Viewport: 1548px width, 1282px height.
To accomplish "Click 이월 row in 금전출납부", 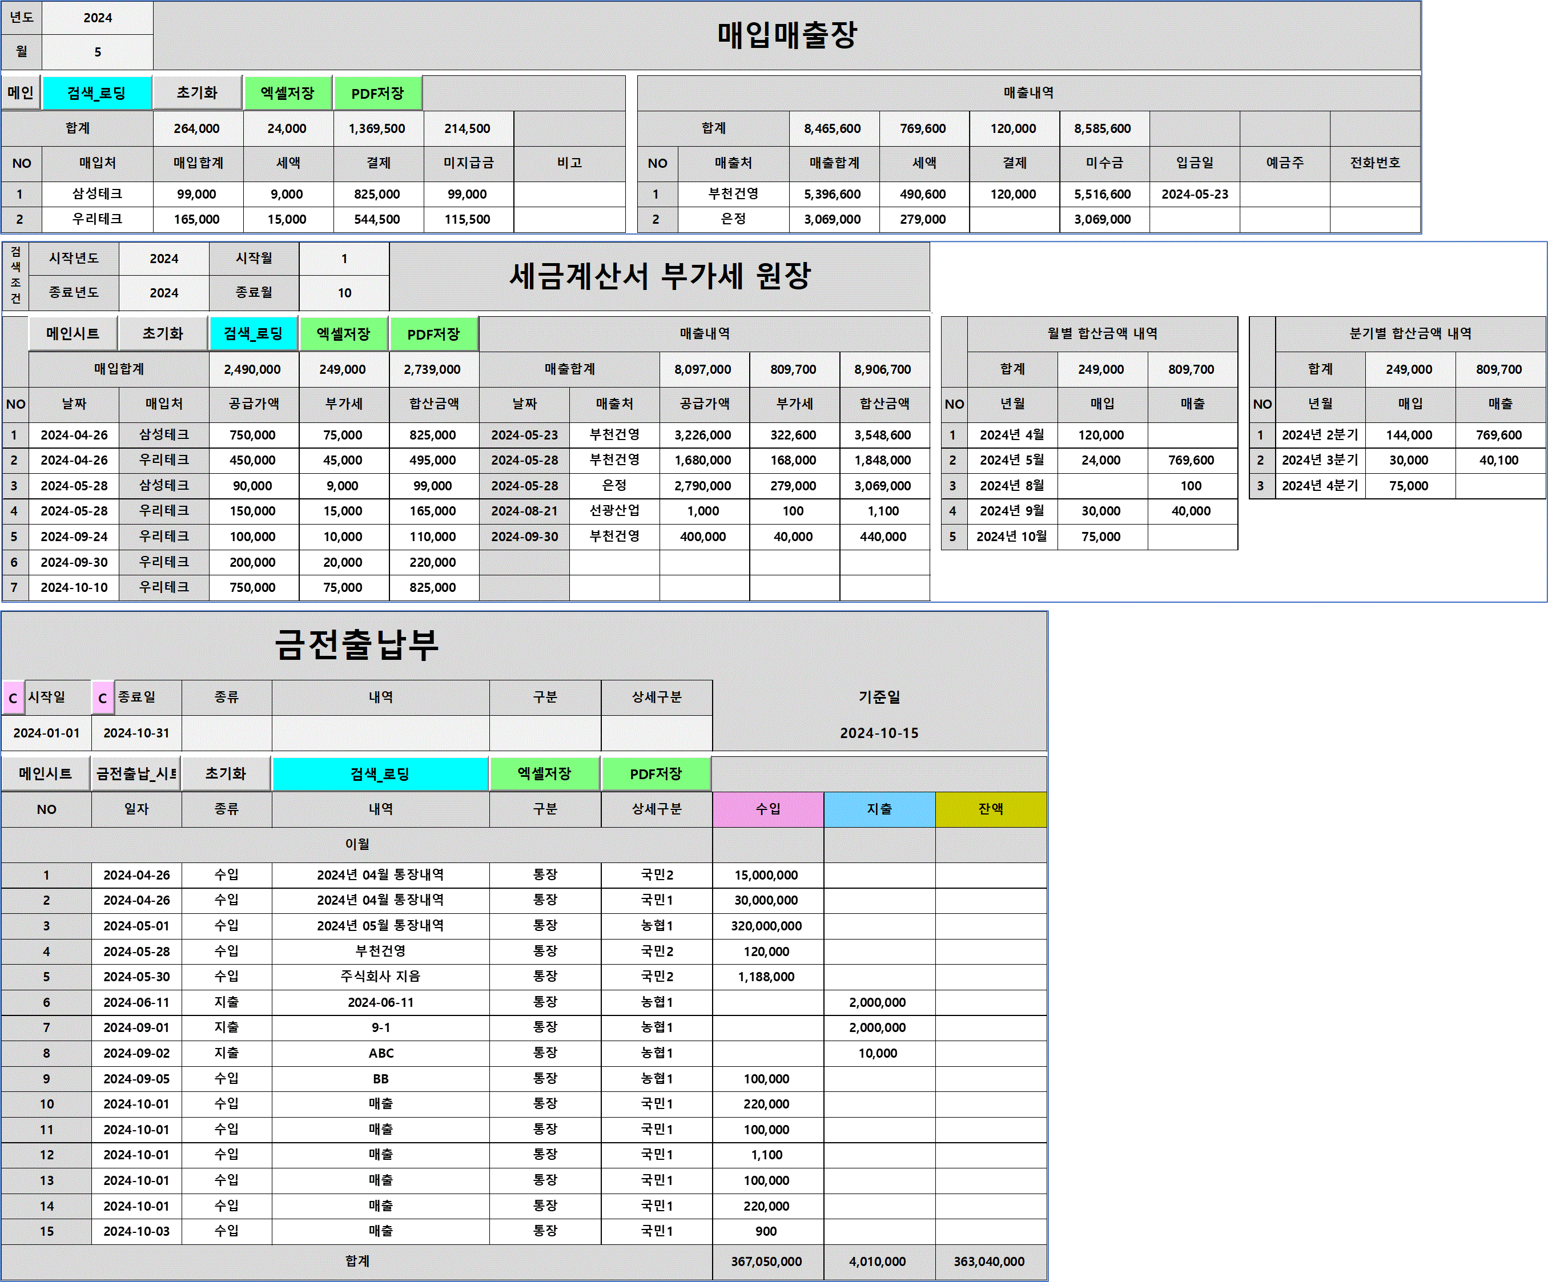I will coord(357,844).
